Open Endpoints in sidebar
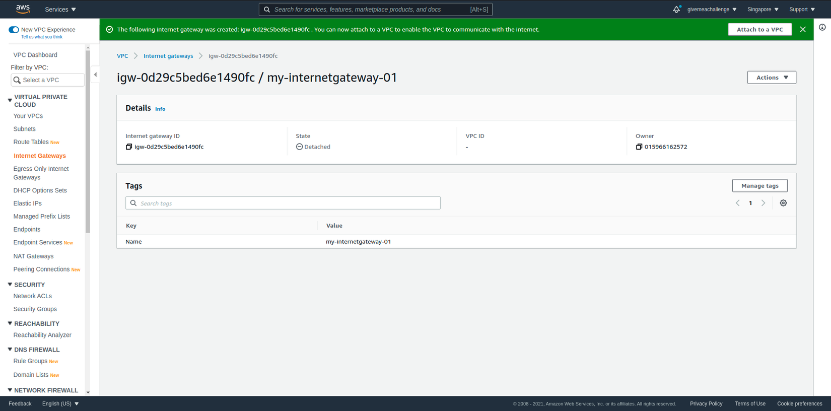Screen dimensions: 831x411 27,229
